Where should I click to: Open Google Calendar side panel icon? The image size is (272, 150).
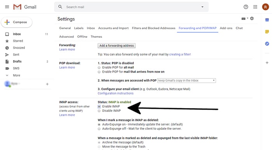tap(267, 20)
